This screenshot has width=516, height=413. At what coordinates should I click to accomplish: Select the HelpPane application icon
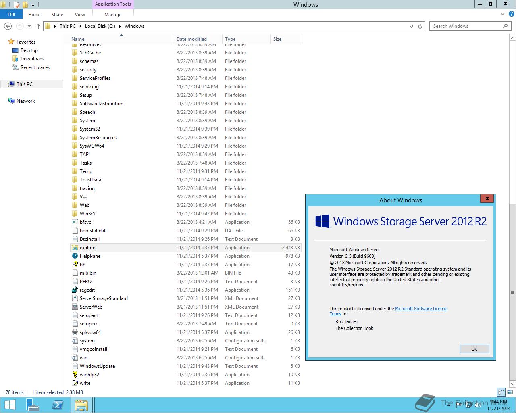pos(75,256)
